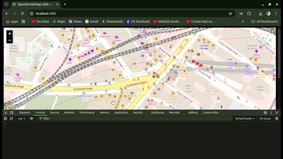
Task: Switch to the Console tab
Action: click(x=40, y=113)
